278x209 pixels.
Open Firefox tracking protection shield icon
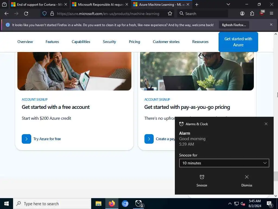pos(45,14)
